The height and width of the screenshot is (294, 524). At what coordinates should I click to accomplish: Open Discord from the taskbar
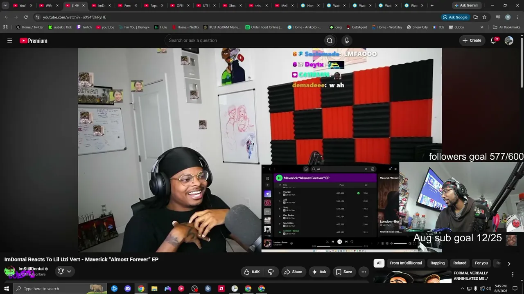tap(128, 289)
